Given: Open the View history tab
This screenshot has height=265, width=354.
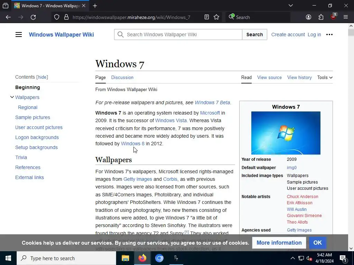Looking at the screenshot, I should 299,78.
